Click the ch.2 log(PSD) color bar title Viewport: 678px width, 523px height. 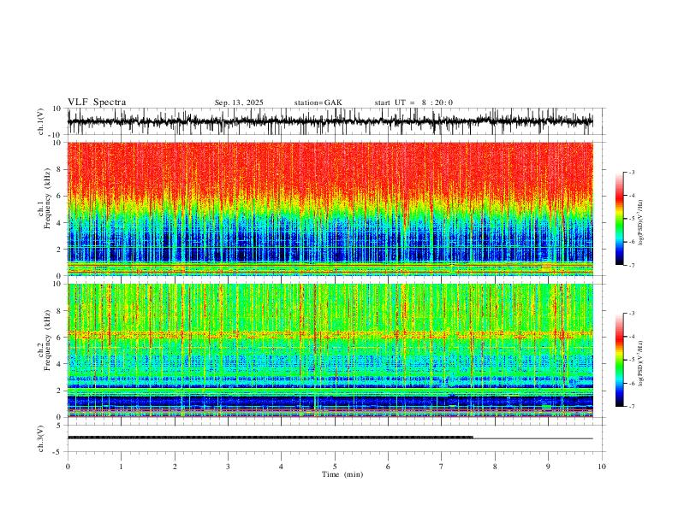point(641,363)
